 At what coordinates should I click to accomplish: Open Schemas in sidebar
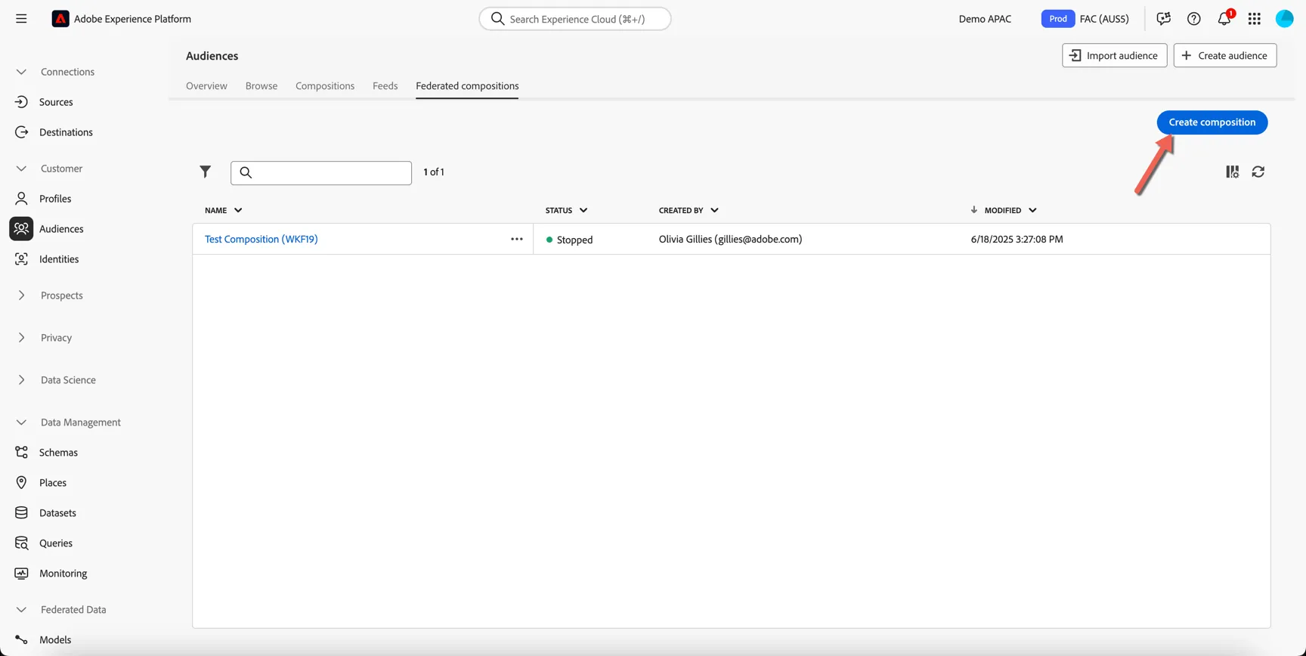pos(58,453)
